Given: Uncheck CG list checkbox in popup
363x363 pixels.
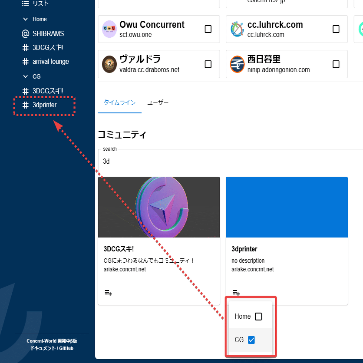Looking at the screenshot, I should click(251, 340).
